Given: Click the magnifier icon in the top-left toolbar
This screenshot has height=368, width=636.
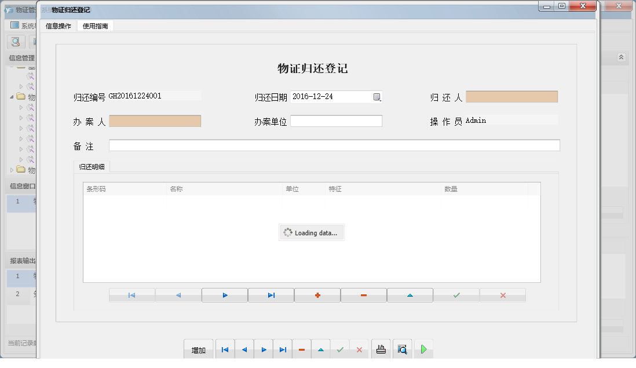Looking at the screenshot, I should 15,42.
